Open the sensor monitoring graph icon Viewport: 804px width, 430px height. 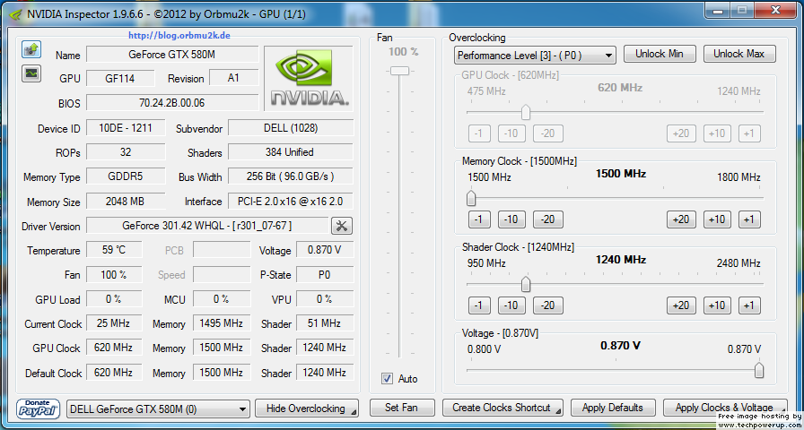31,73
